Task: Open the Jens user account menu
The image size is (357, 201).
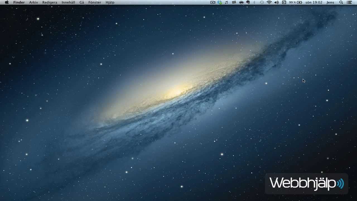Action: coord(330,3)
